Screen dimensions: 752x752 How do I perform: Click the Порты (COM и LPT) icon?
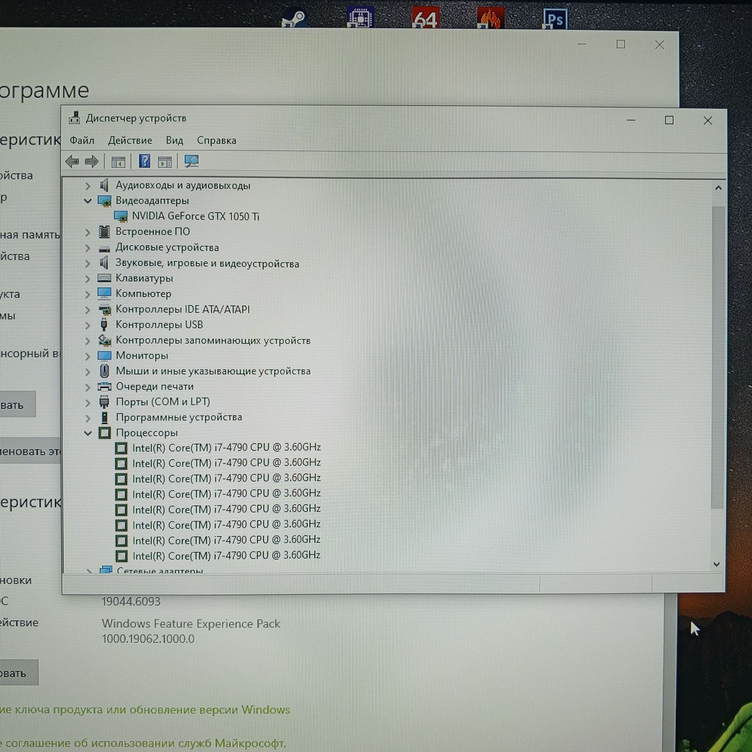[104, 402]
